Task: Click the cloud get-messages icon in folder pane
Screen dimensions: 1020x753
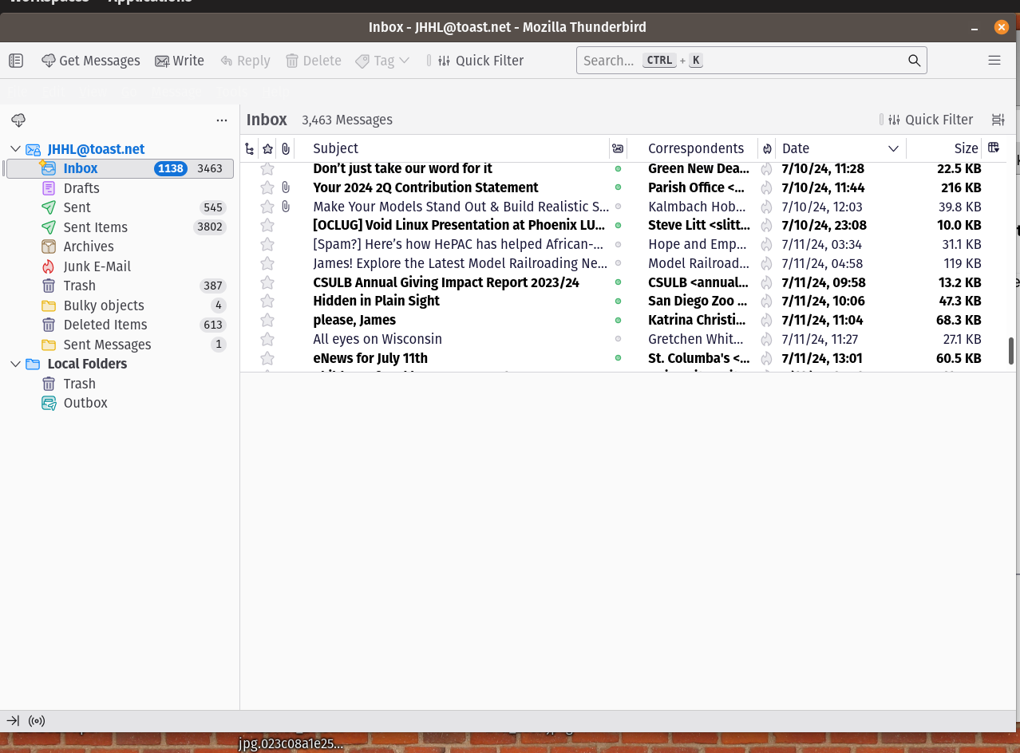Action: [x=18, y=120]
